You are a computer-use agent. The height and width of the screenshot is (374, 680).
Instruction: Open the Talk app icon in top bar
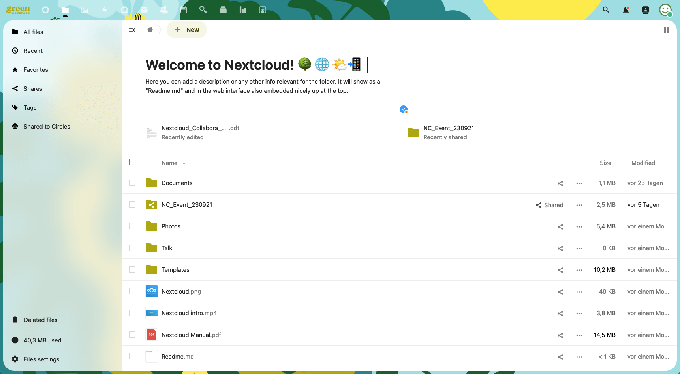click(124, 10)
